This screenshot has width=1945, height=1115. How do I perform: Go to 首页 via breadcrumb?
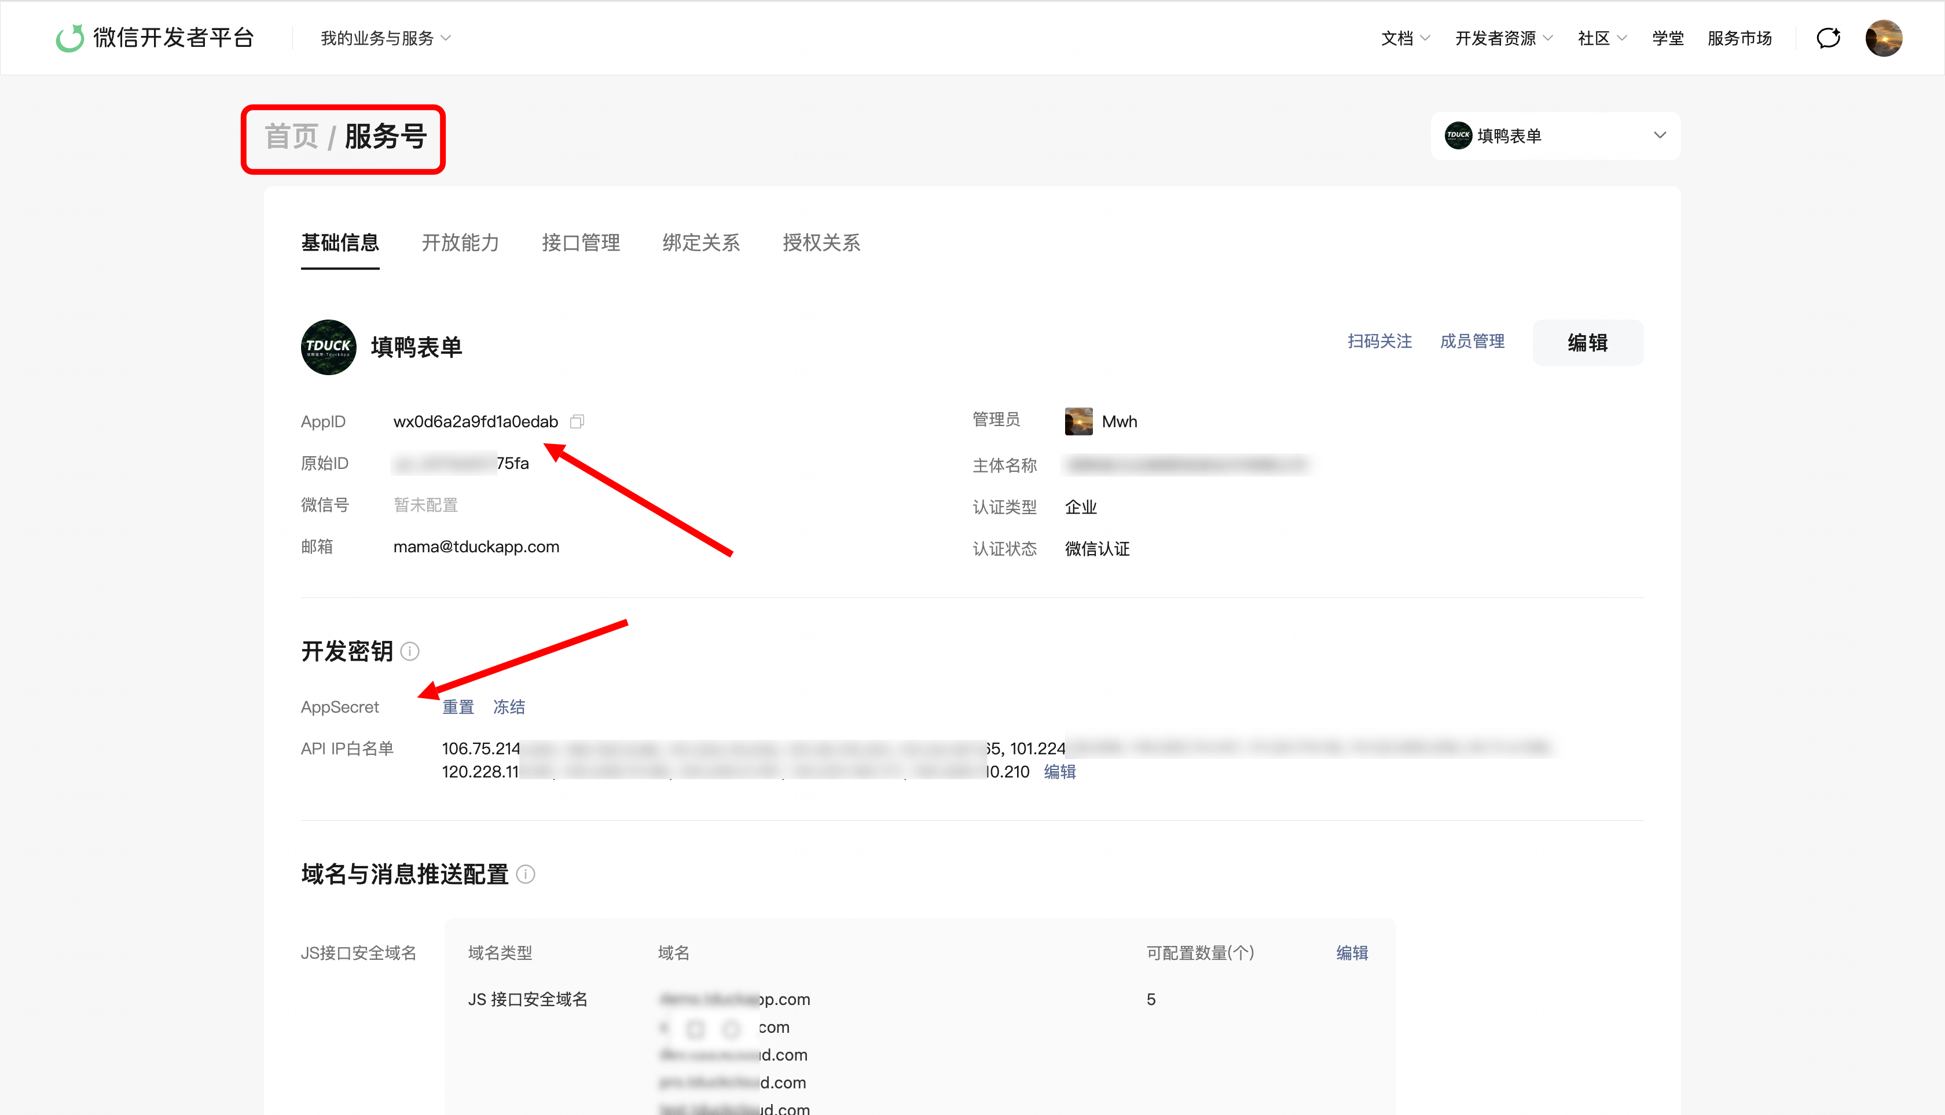point(291,137)
